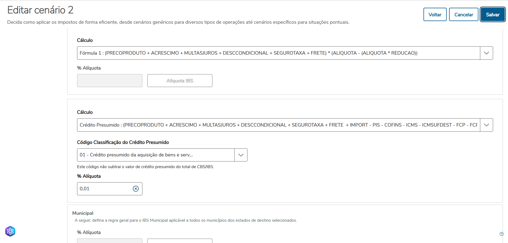
Task: Click the Editar cenário 2 heading
Action: [x=40, y=10]
